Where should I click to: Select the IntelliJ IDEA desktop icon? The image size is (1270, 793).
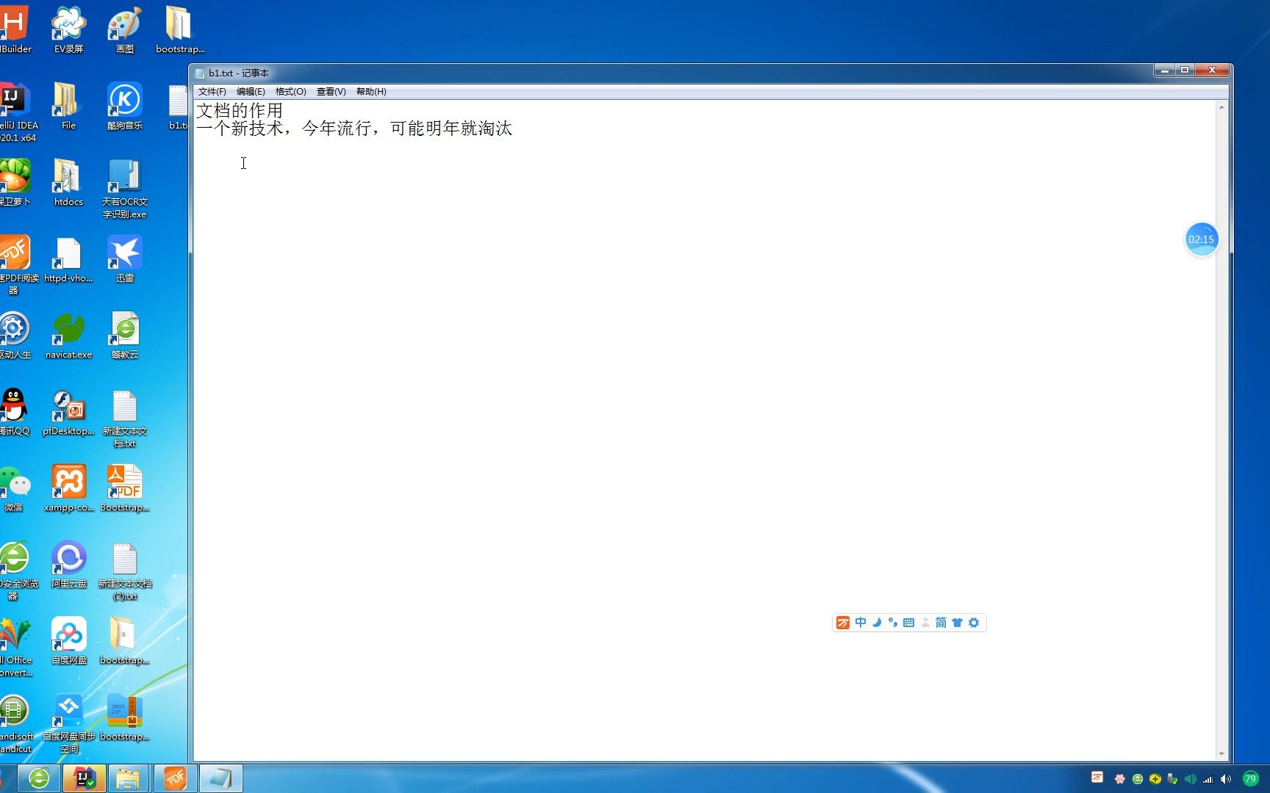pos(16,112)
